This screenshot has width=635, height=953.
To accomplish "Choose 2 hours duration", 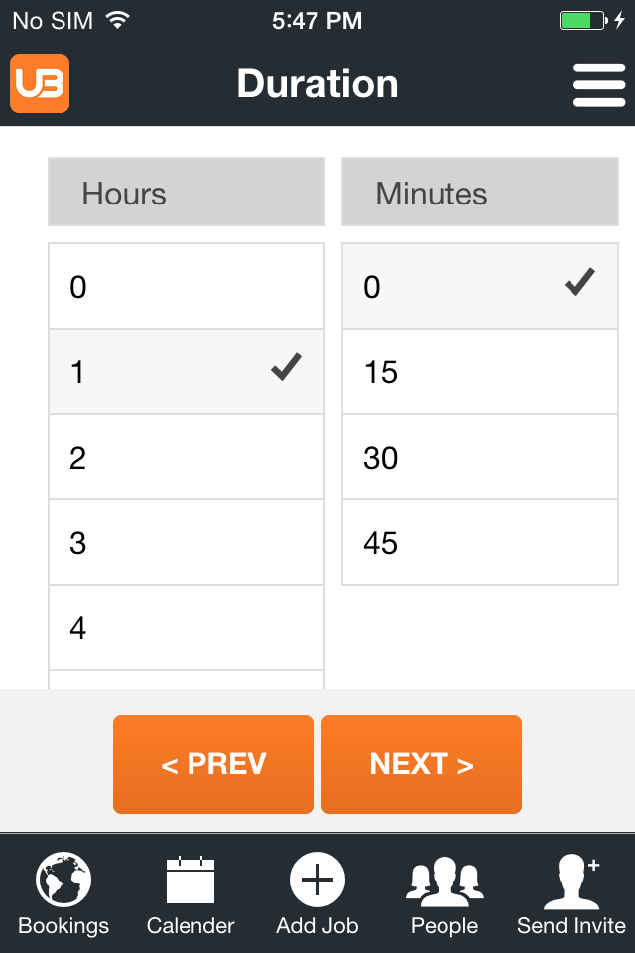I will tap(187, 458).
